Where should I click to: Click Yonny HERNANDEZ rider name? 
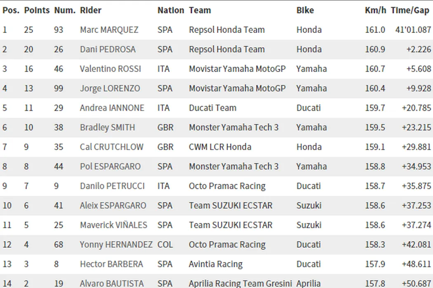pos(116,244)
